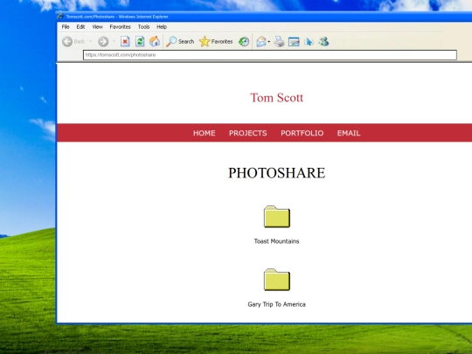This screenshot has height=354, width=472.
Task: Click the Gary Trip To America label
Action: click(x=276, y=304)
